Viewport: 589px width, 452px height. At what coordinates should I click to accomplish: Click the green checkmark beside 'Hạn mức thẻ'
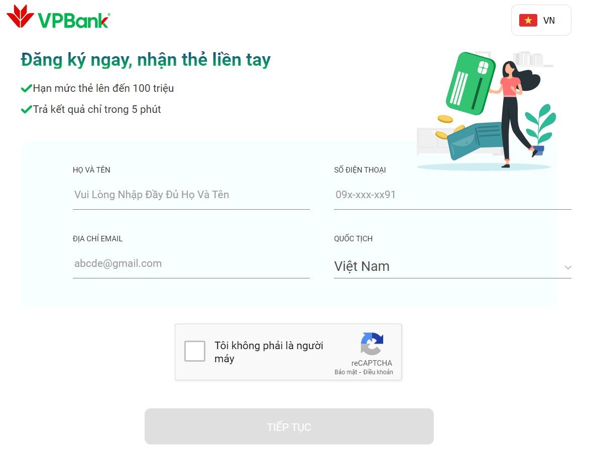tap(26, 89)
